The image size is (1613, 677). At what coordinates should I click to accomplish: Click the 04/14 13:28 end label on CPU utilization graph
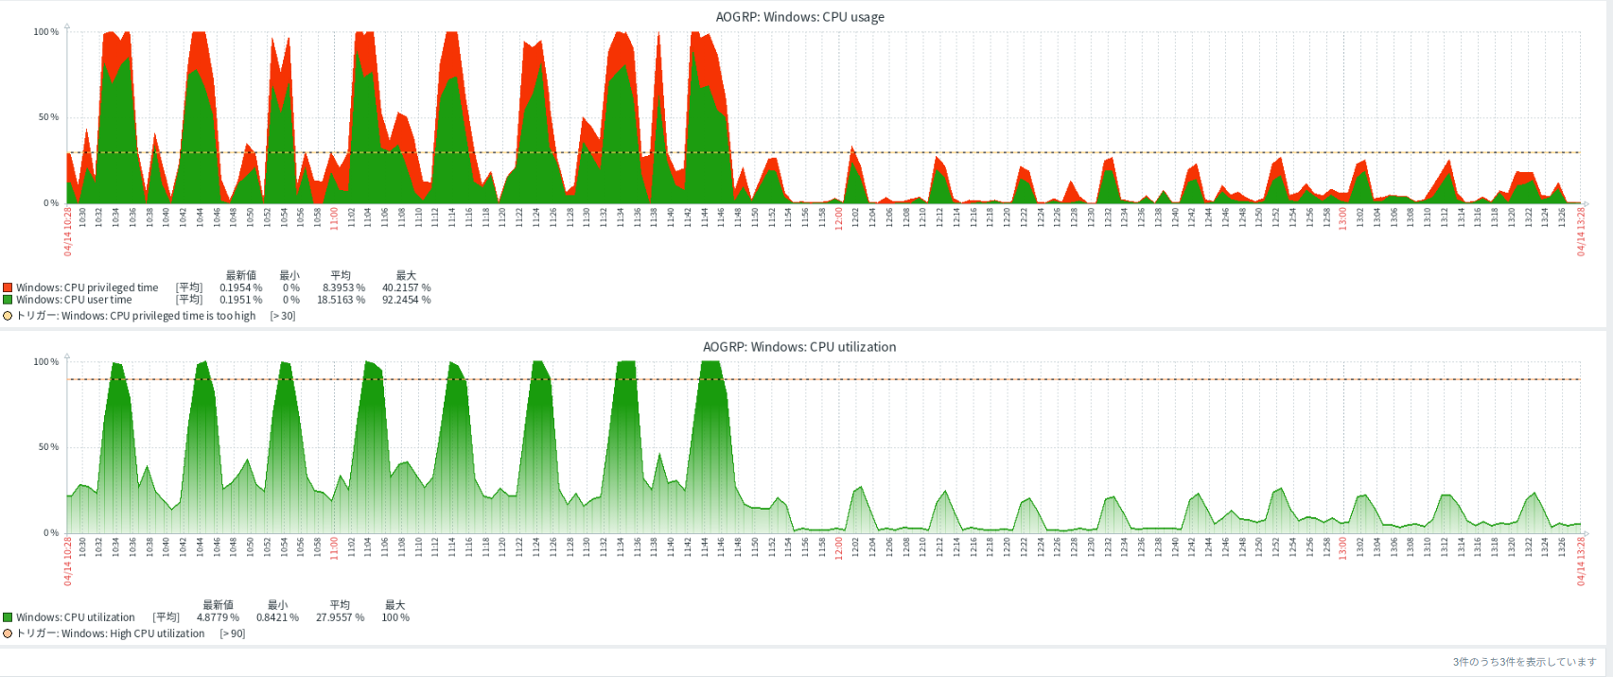click(x=1581, y=562)
